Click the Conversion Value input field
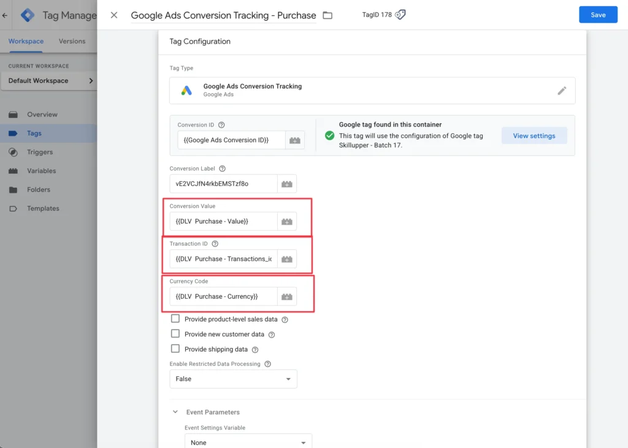The width and height of the screenshot is (628, 448). pyautogui.click(x=223, y=222)
